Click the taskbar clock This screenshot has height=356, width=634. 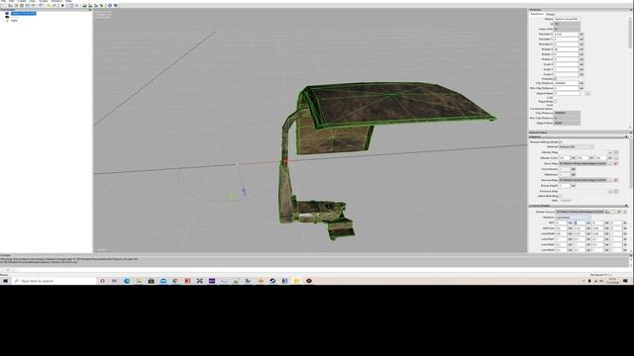click(x=613, y=281)
